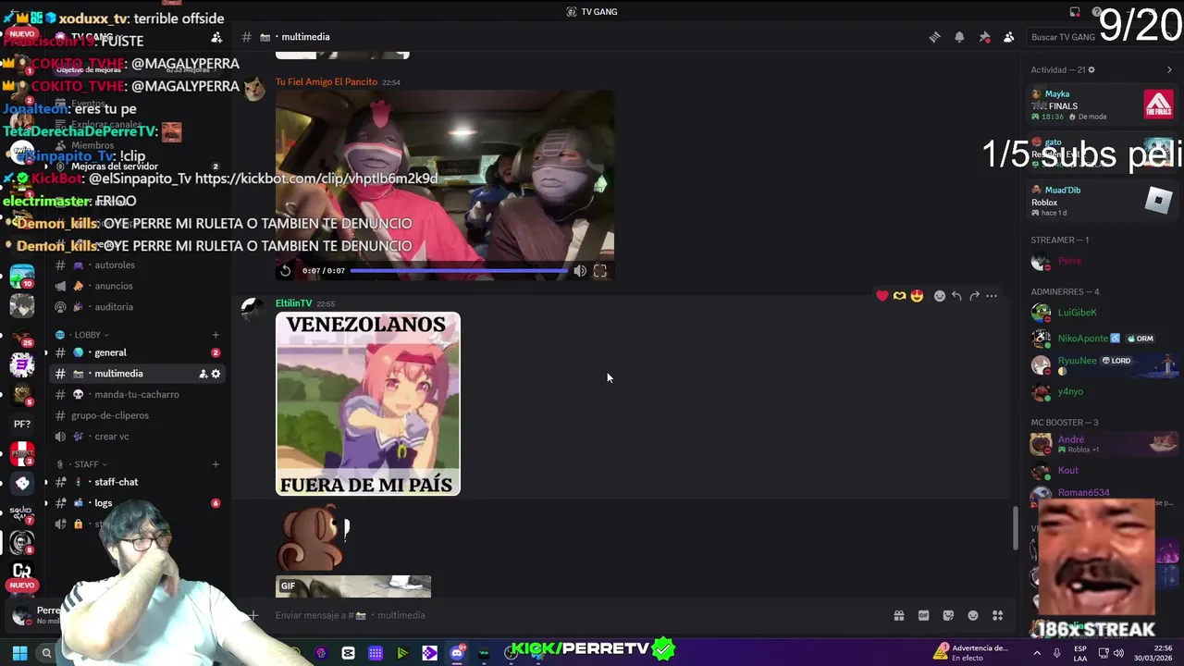This screenshot has height=666, width=1184.
Task: Open taskbar volume control
Action: [1117, 653]
